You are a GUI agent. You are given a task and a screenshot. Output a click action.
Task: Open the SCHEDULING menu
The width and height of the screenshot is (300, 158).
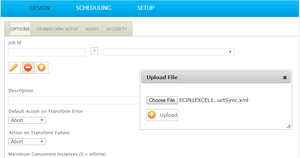(94, 8)
